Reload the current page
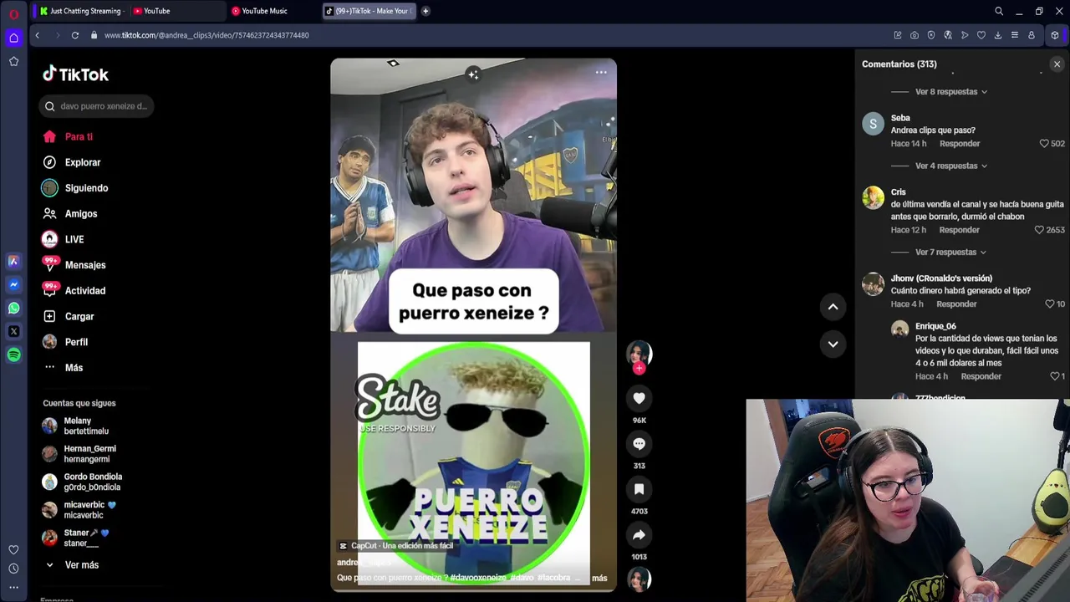This screenshot has height=602, width=1070. pyautogui.click(x=75, y=35)
